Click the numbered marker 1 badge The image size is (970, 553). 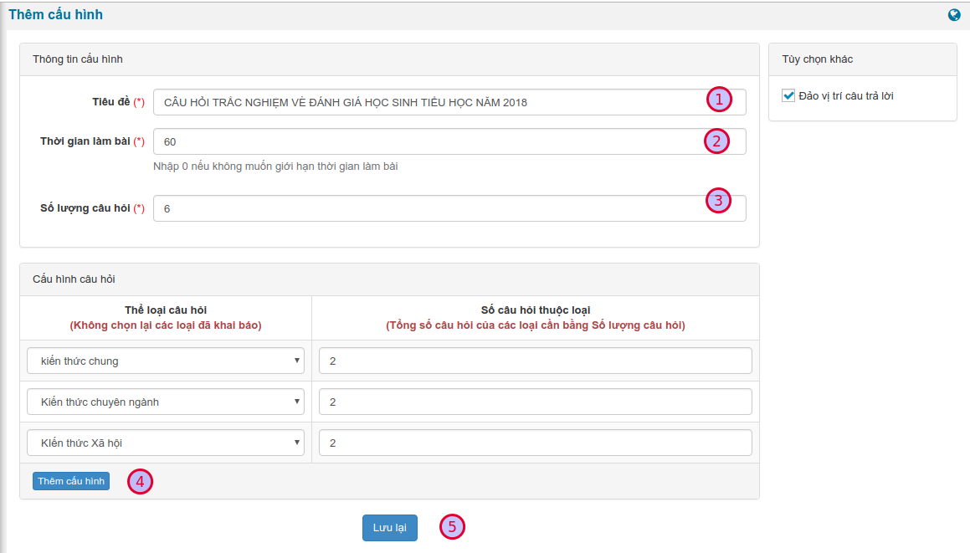[718, 100]
